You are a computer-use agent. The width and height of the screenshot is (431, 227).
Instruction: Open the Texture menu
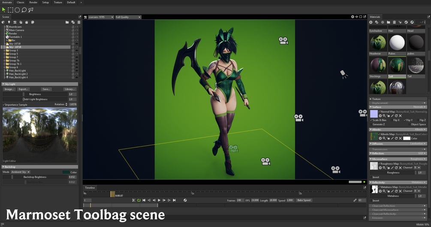point(58,2)
